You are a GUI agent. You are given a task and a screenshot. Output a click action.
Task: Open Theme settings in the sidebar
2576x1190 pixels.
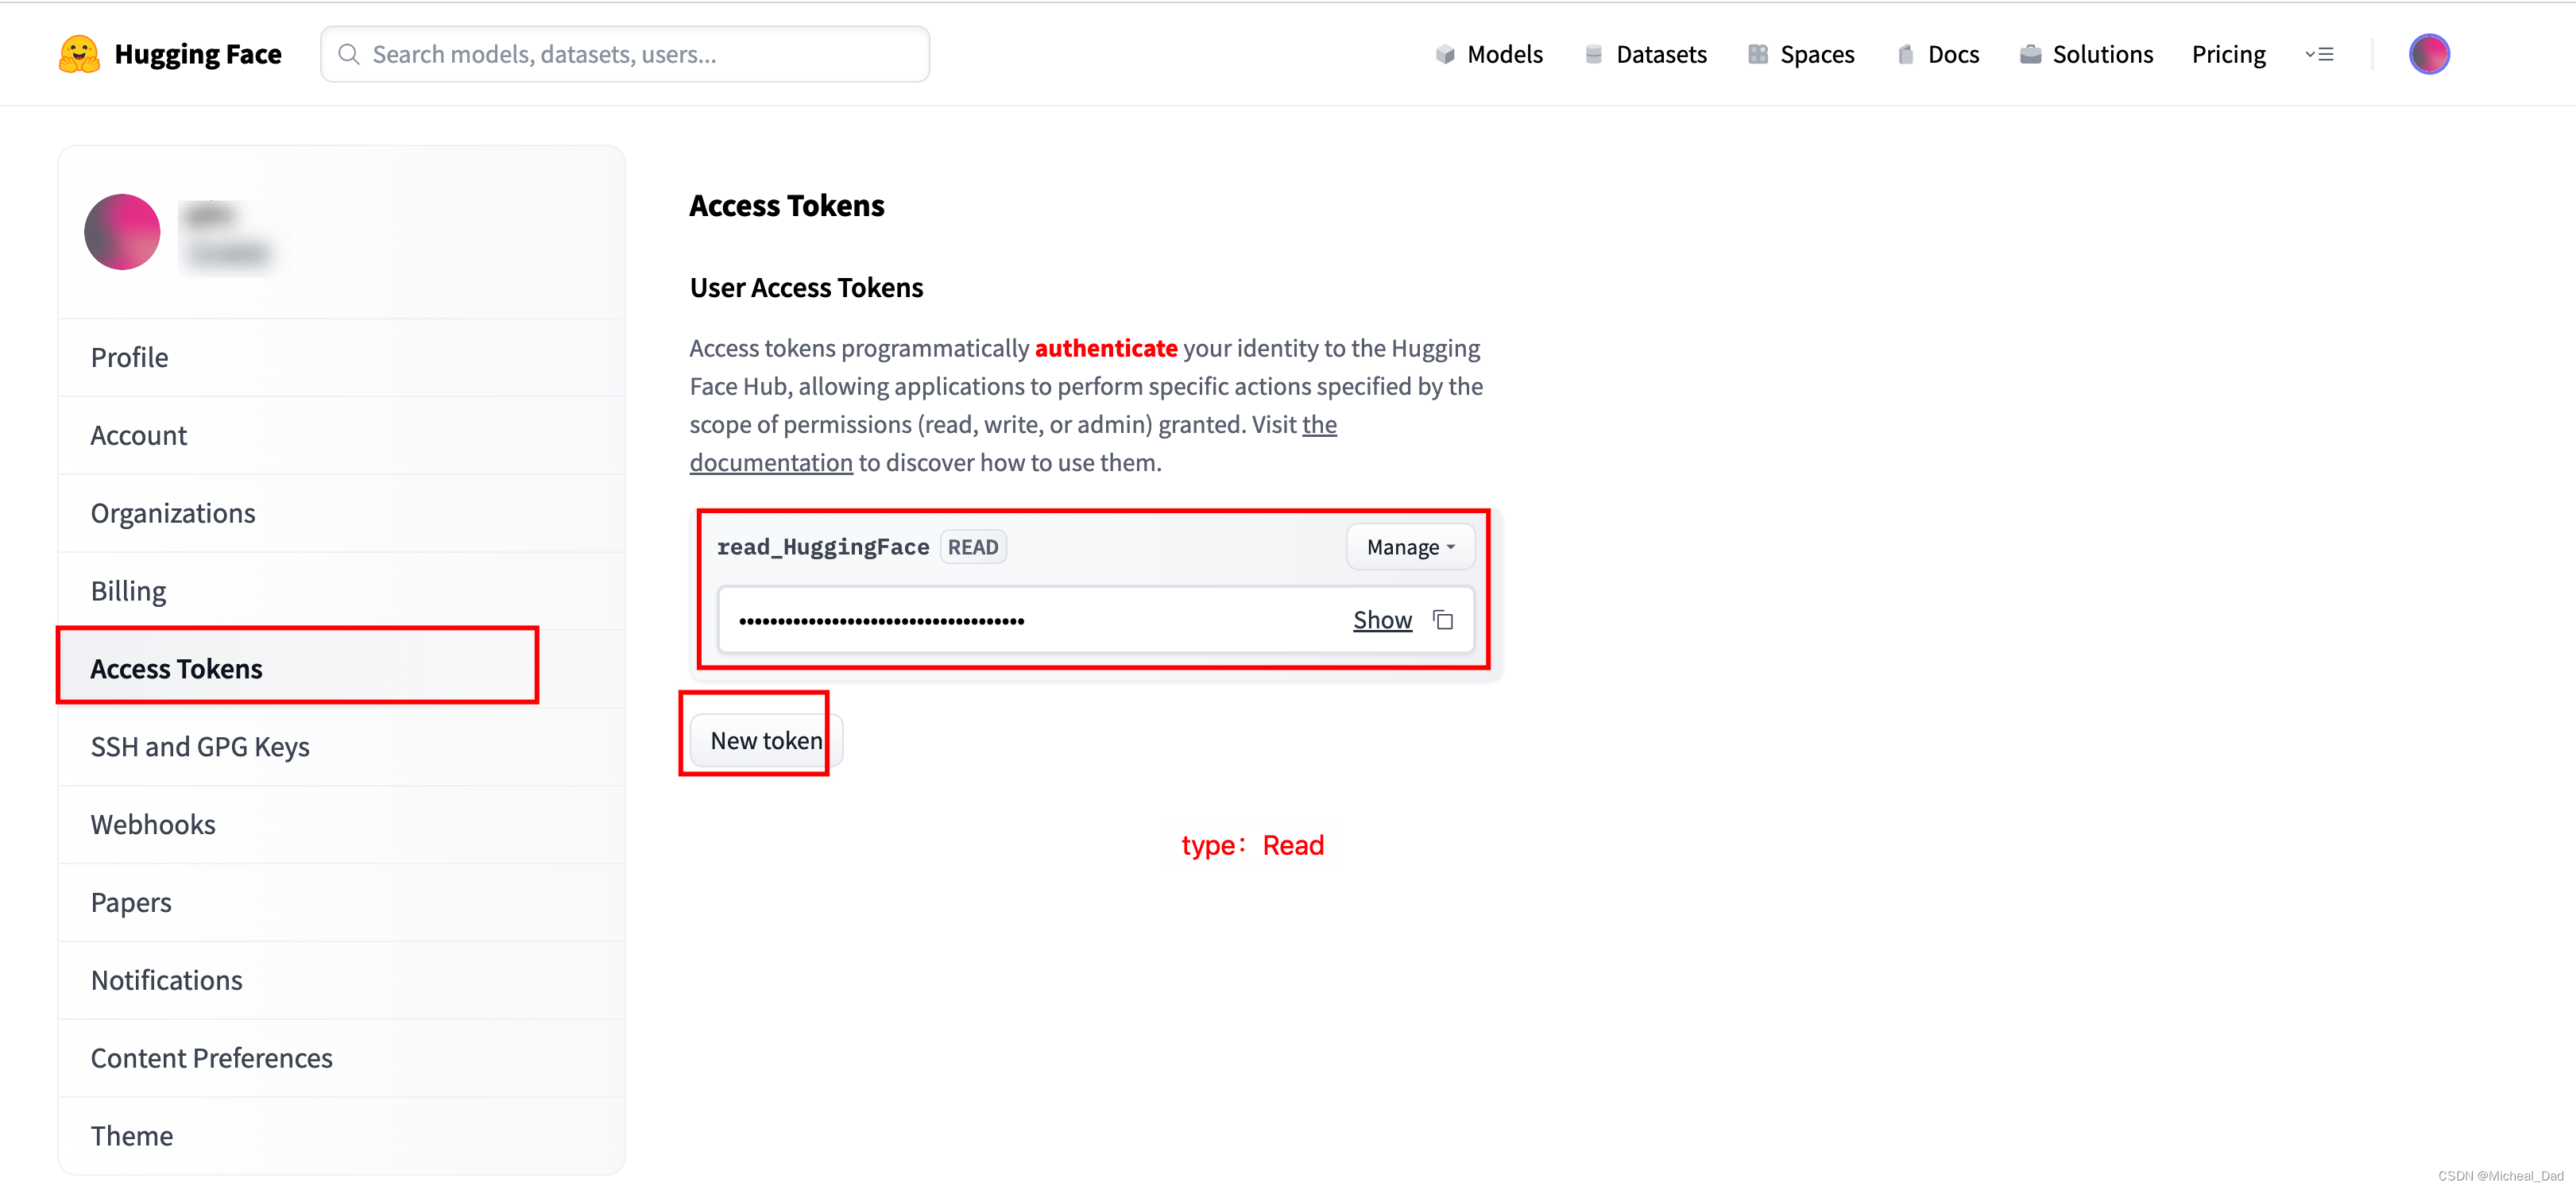342,1136
